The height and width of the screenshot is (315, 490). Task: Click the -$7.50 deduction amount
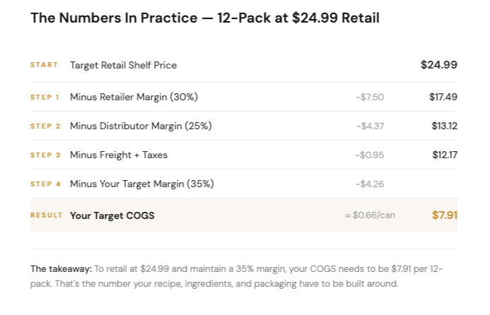coord(370,97)
